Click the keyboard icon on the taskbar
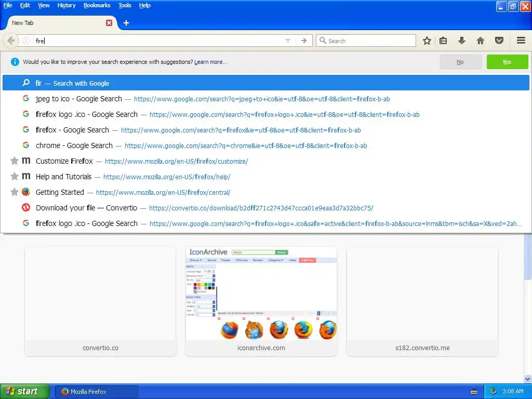Image resolution: width=532 pixels, height=399 pixels. pos(474,392)
